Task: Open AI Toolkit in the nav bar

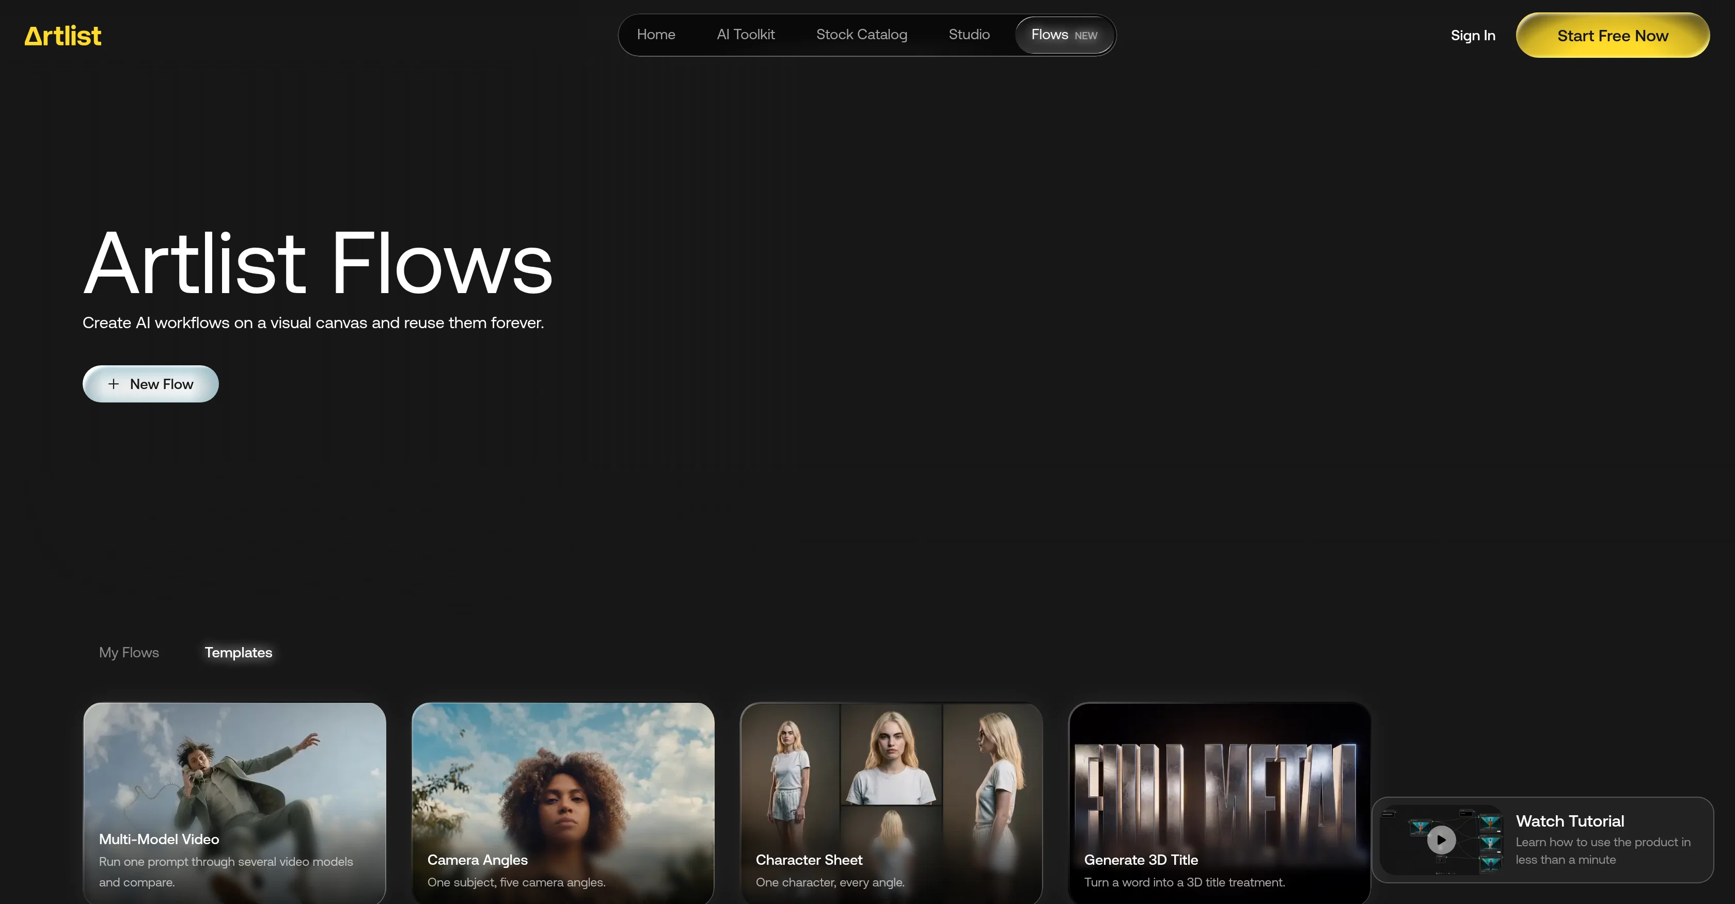Action: pyautogui.click(x=746, y=35)
